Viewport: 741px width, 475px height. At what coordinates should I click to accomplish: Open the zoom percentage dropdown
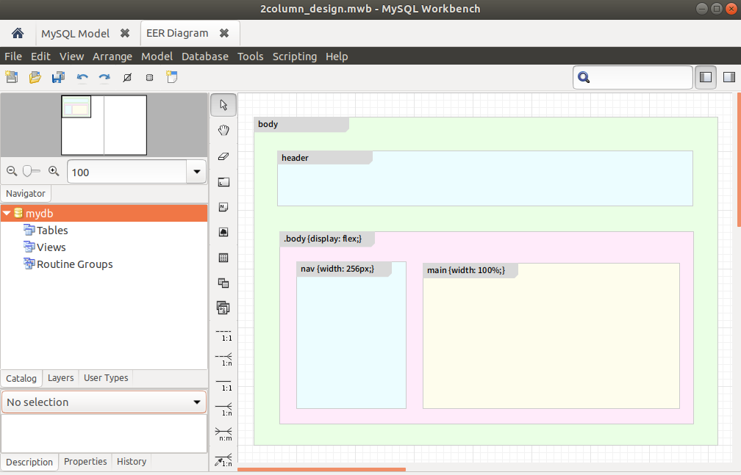[196, 171]
